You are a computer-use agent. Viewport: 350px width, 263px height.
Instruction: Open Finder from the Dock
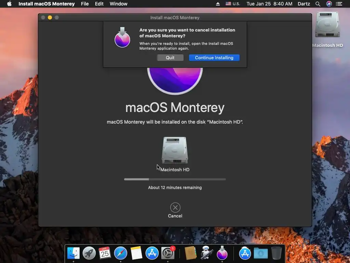tap(73, 253)
